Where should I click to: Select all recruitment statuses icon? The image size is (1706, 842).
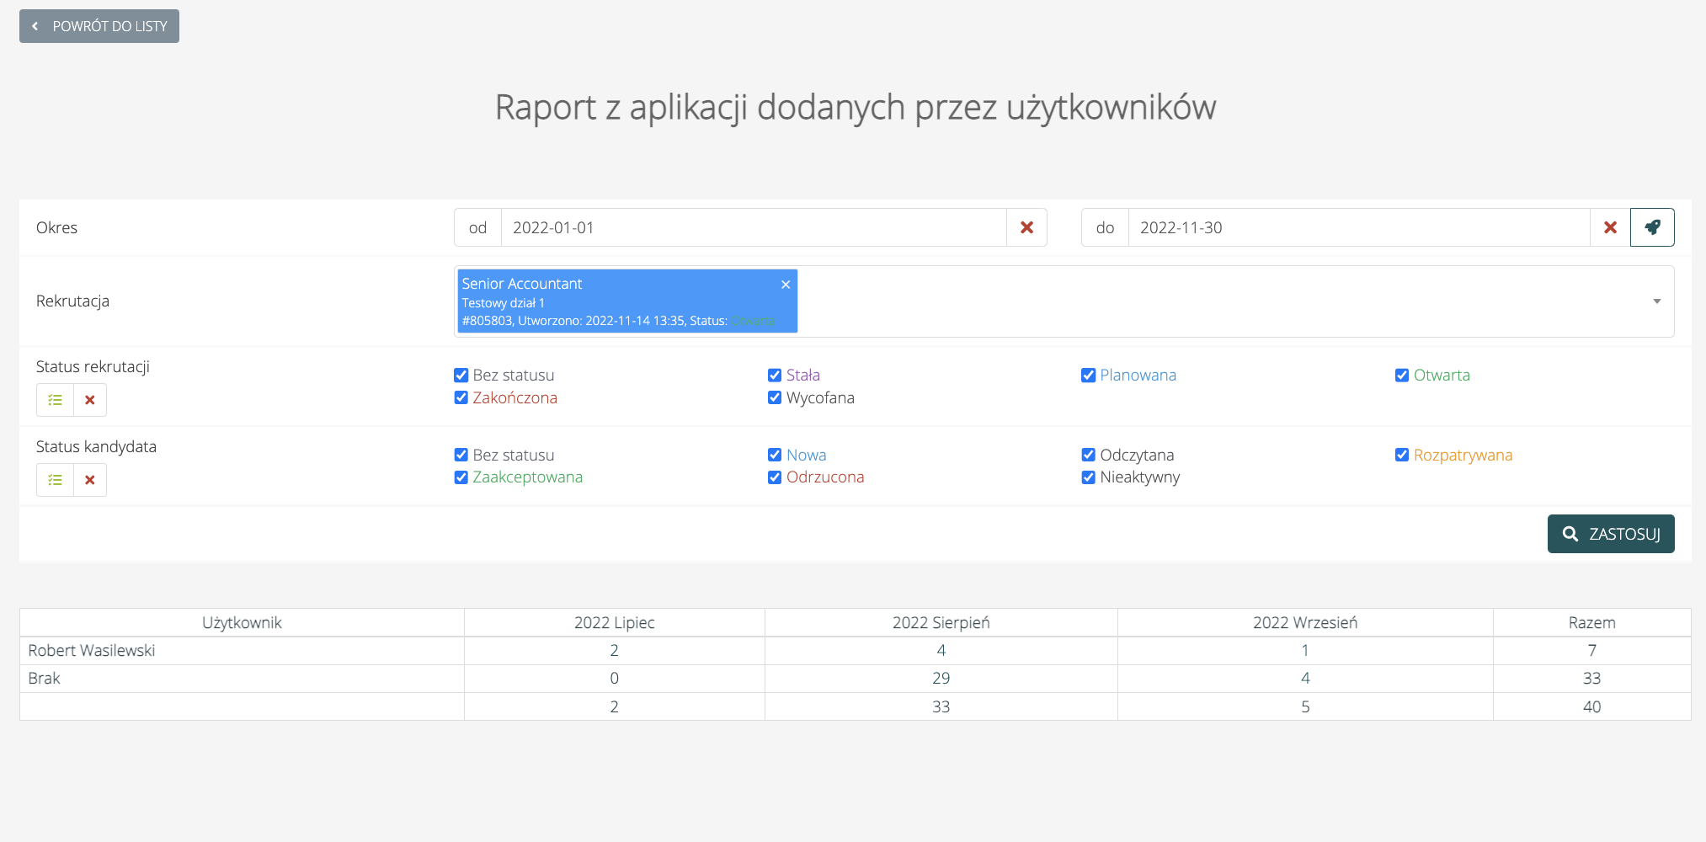56,400
